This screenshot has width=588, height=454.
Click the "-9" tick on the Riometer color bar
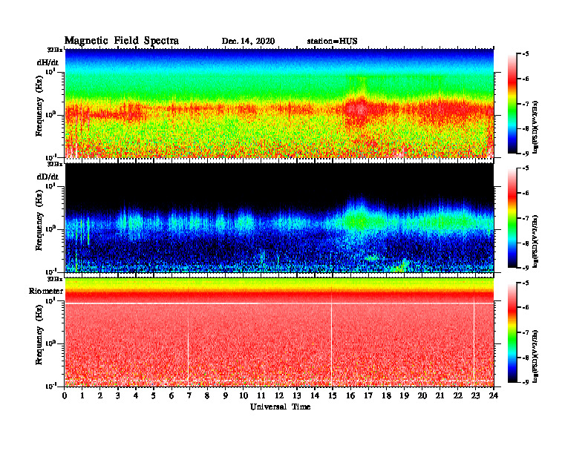pyautogui.click(x=526, y=382)
